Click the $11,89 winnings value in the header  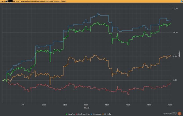pos(64,1)
